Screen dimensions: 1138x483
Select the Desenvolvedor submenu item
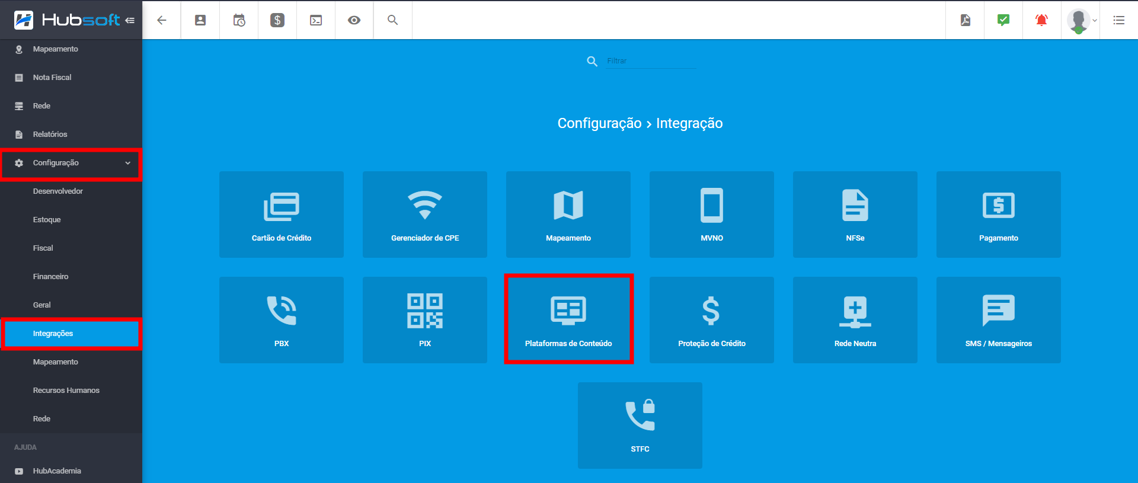[x=71, y=191]
